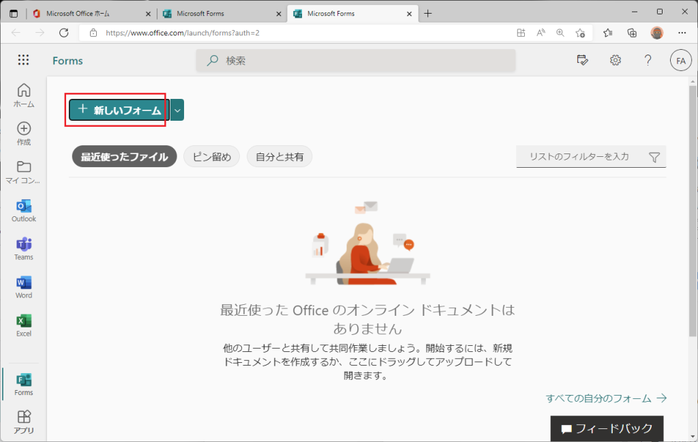Go to ホーム in the left sidebar
The image size is (698, 442).
tap(24, 95)
